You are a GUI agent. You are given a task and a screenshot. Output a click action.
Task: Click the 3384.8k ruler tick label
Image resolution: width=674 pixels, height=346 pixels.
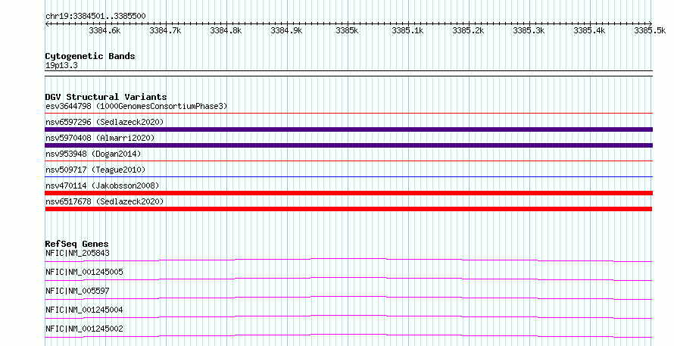[226, 30]
